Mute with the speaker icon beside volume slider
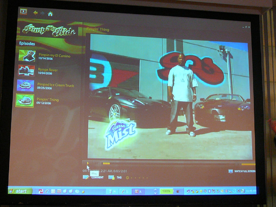The image size is (276, 207). pos(238,164)
